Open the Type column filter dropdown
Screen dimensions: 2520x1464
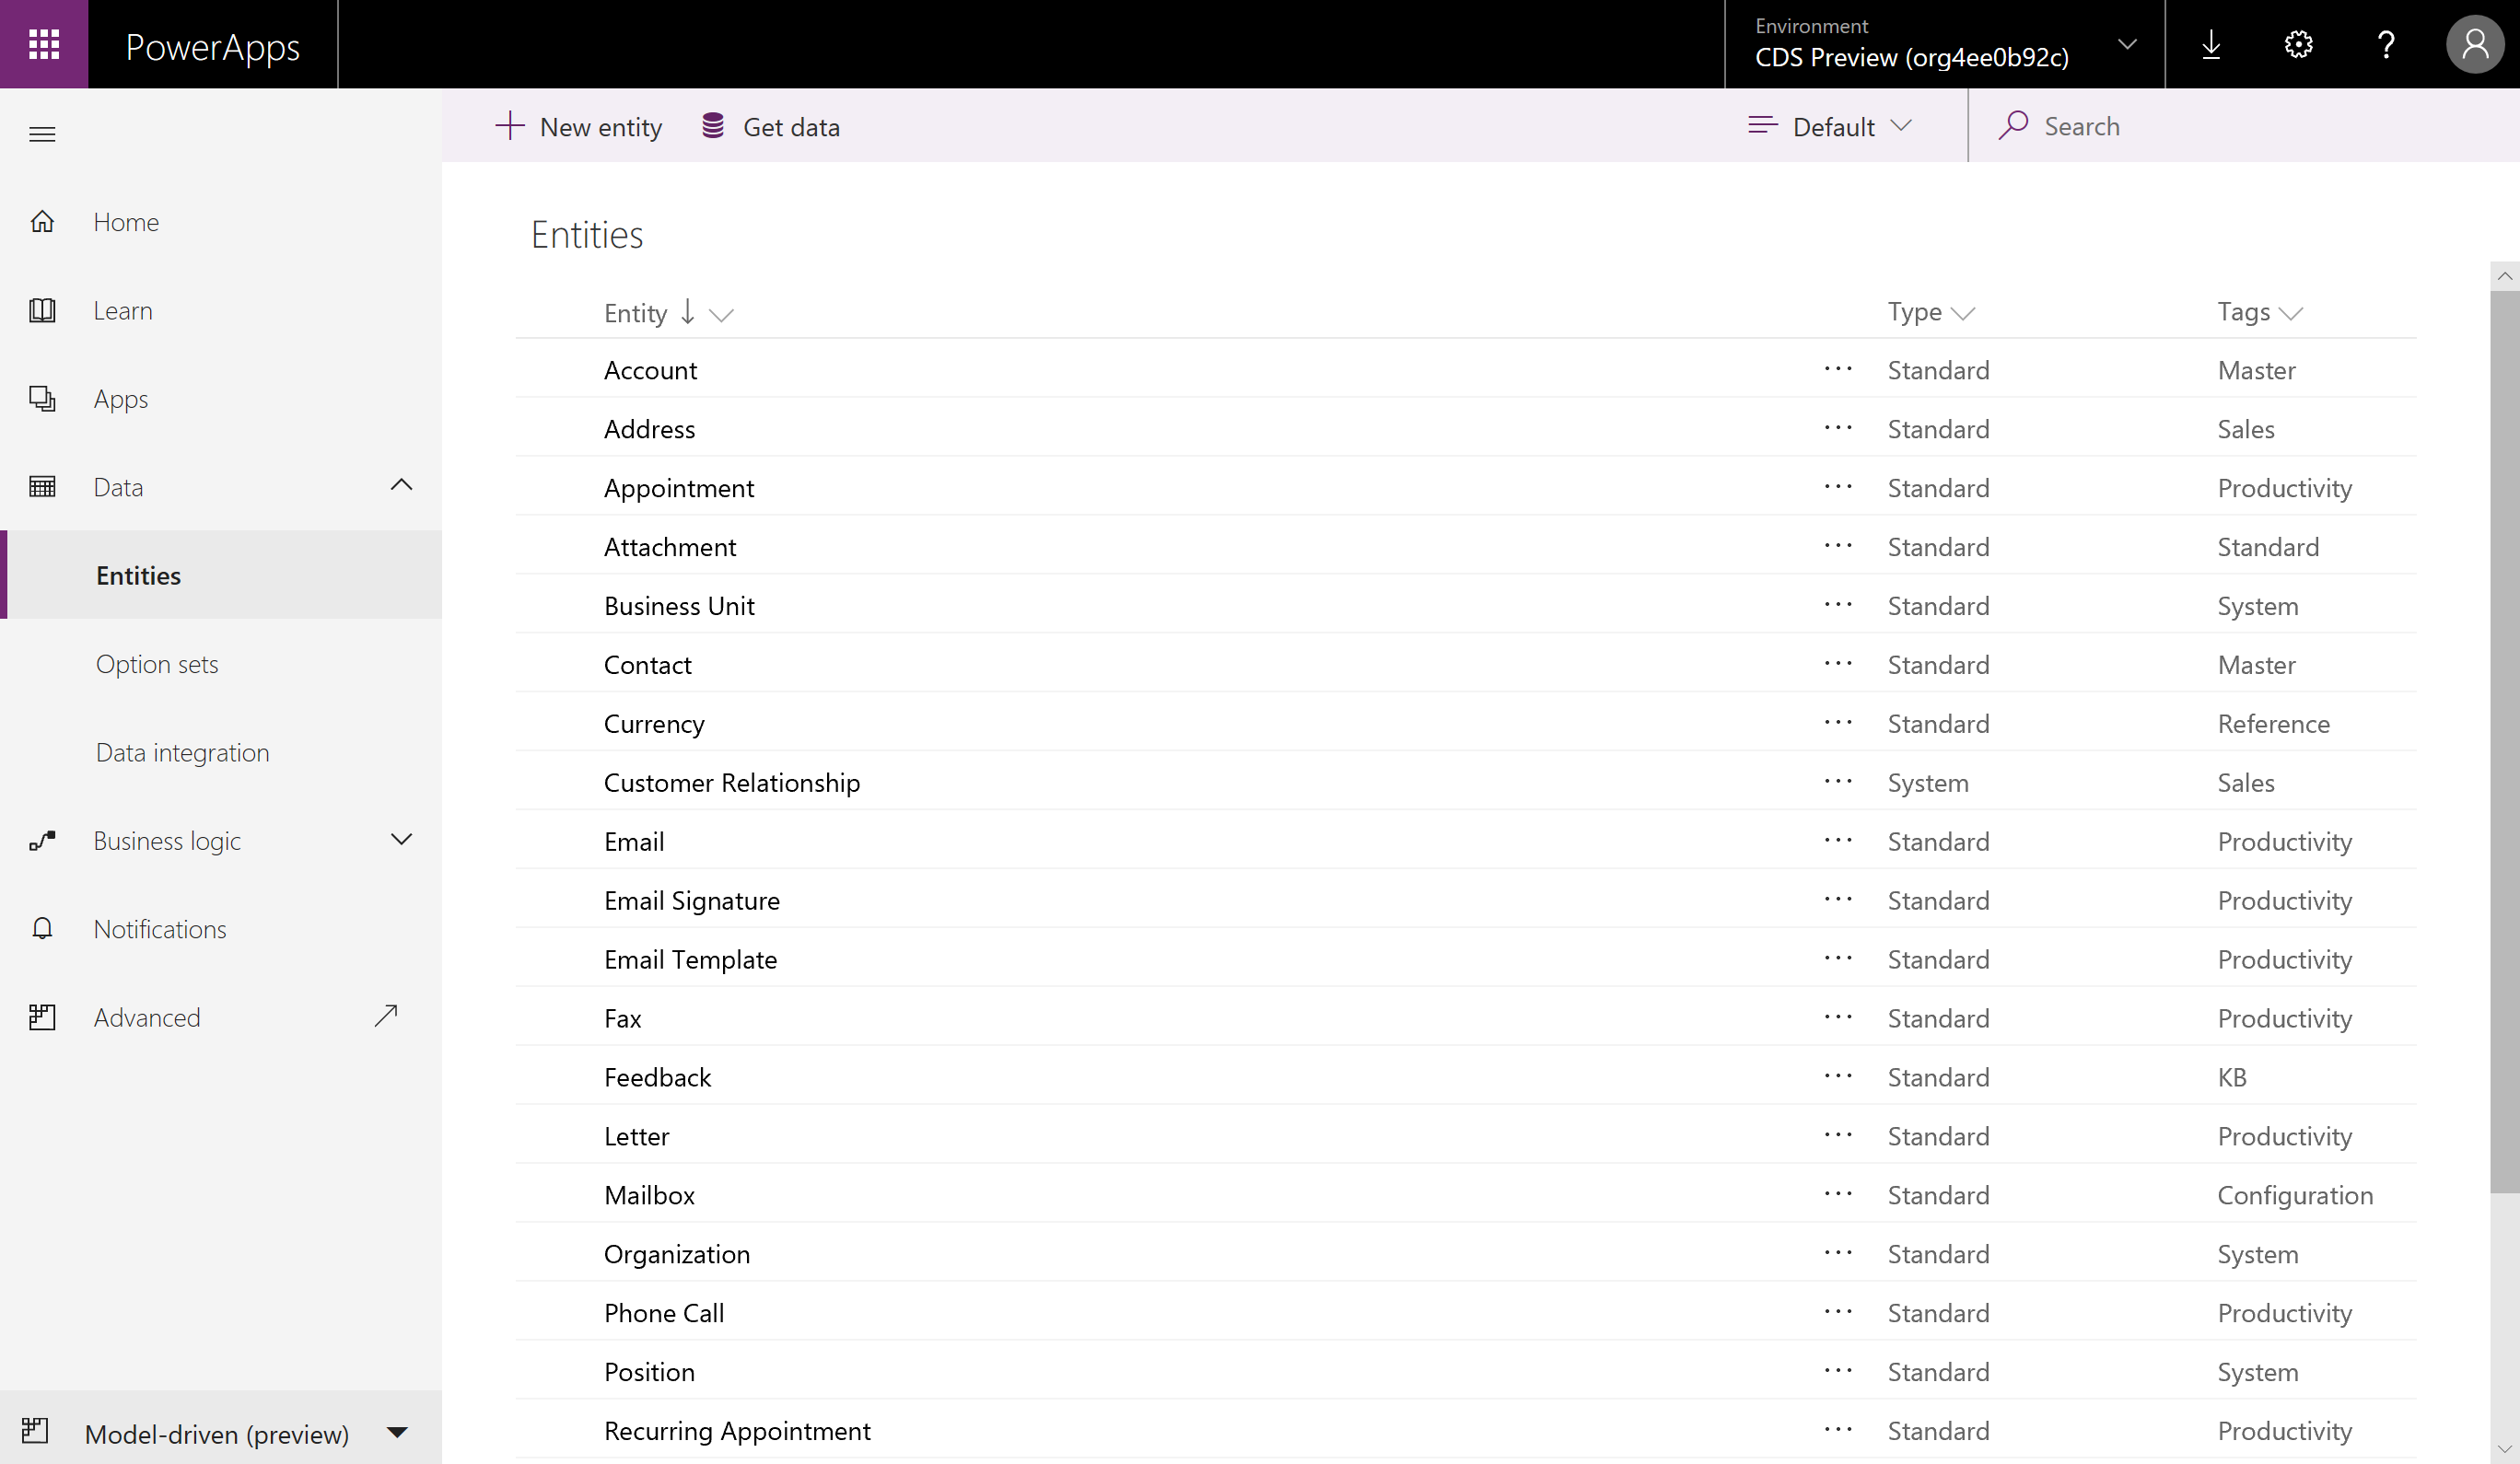[1965, 312]
